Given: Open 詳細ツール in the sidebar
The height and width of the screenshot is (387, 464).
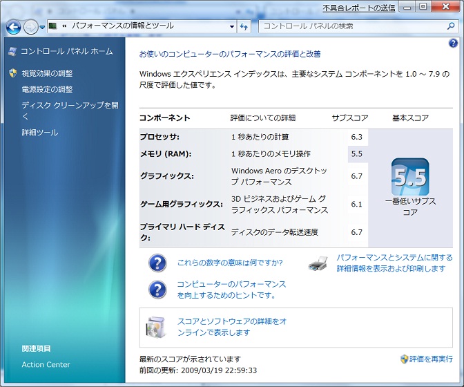Looking at the screenshot, I should tap(40, 132).
